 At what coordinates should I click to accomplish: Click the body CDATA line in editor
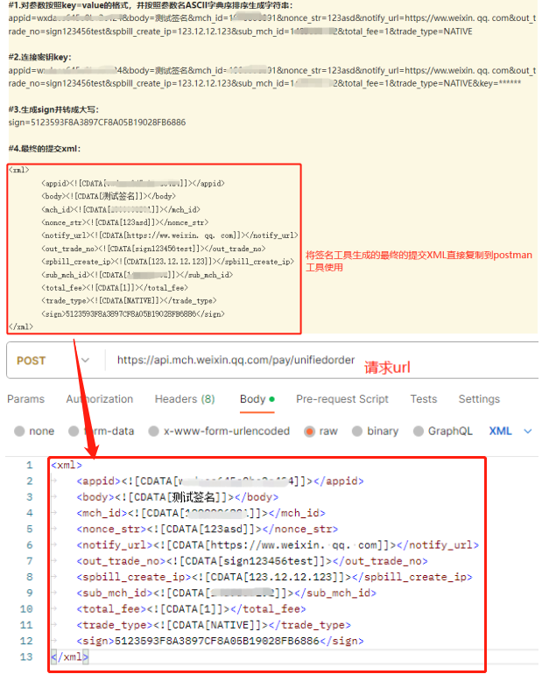coord(177,497)
